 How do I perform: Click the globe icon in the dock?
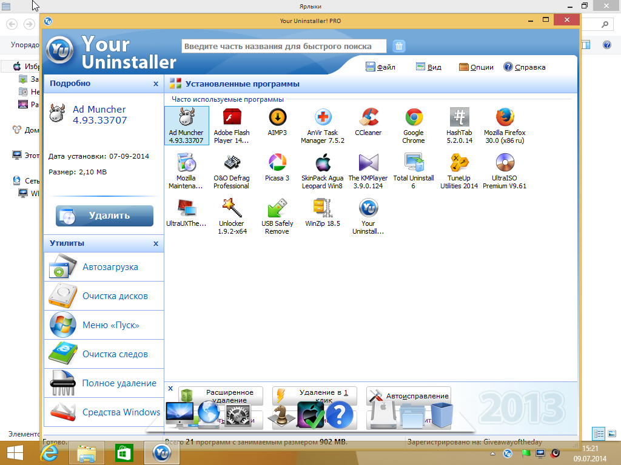(209, 414)
